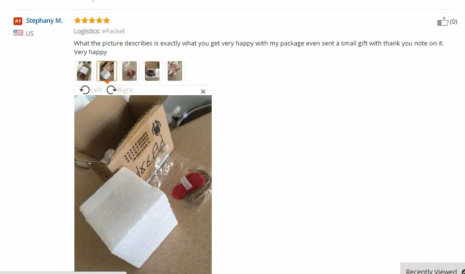The width and height of the screenshot is (465, 274).
Task: Click the US country label
Action: click(x=29, y=33)
